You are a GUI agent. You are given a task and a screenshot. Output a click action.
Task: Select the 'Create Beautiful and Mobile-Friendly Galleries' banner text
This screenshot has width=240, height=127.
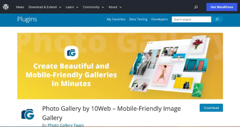click(x=71, y=75)
